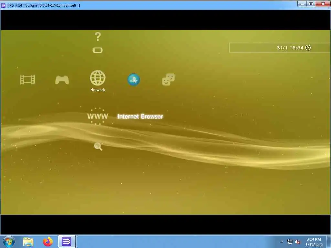Select the Game controller category icon
The width and height of the screenshot is (331, 248).
point(62,80)
